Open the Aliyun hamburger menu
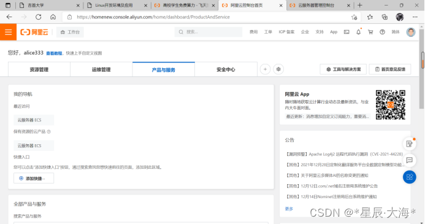 tap(8, 32)
